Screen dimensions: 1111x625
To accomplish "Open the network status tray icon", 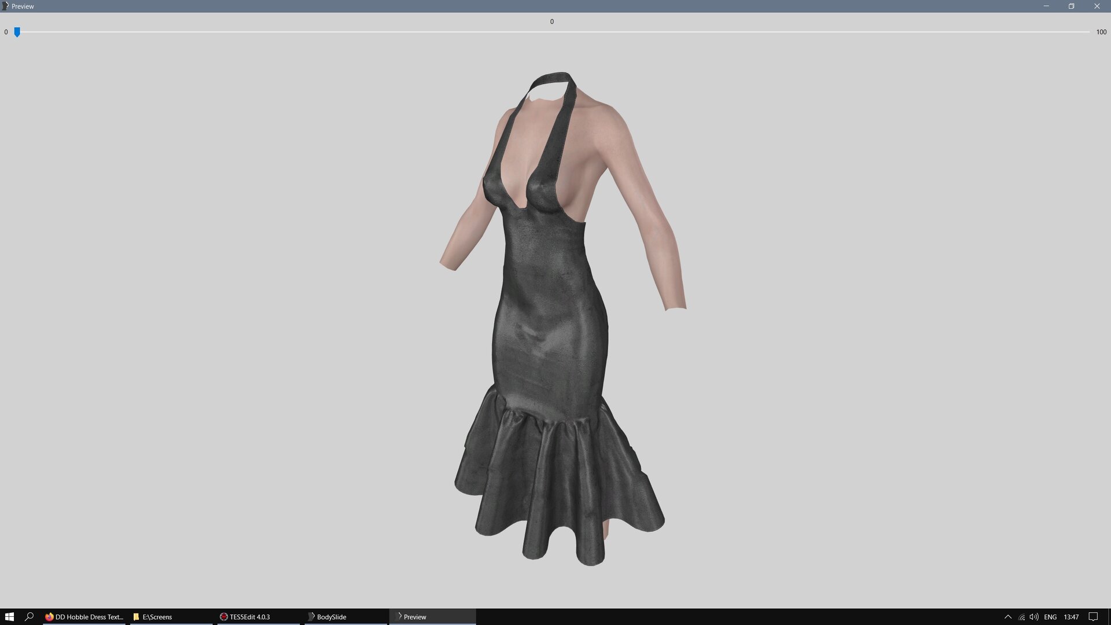I will (1021, 617).
